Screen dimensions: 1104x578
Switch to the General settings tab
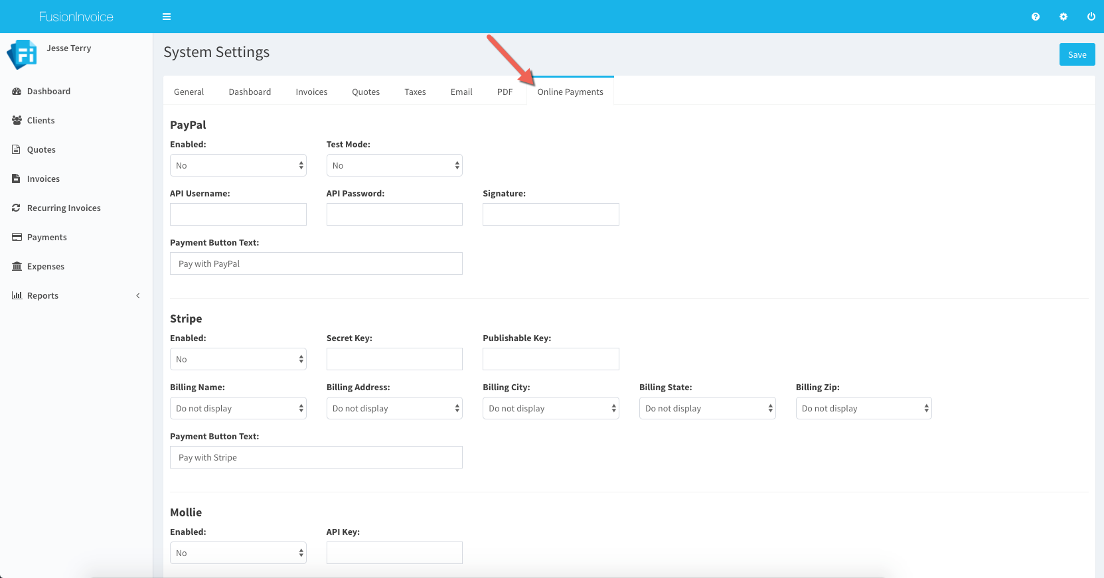(x=189, y=92)
